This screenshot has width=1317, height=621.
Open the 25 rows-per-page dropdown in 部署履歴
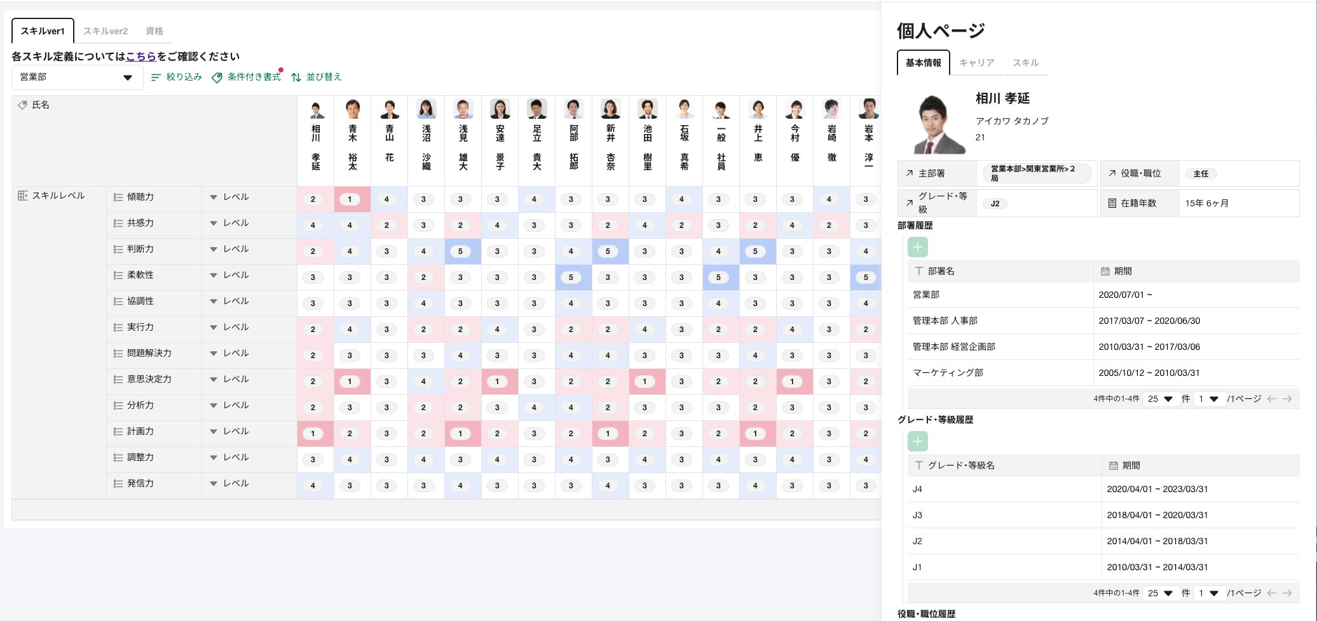coord(1160,399)
